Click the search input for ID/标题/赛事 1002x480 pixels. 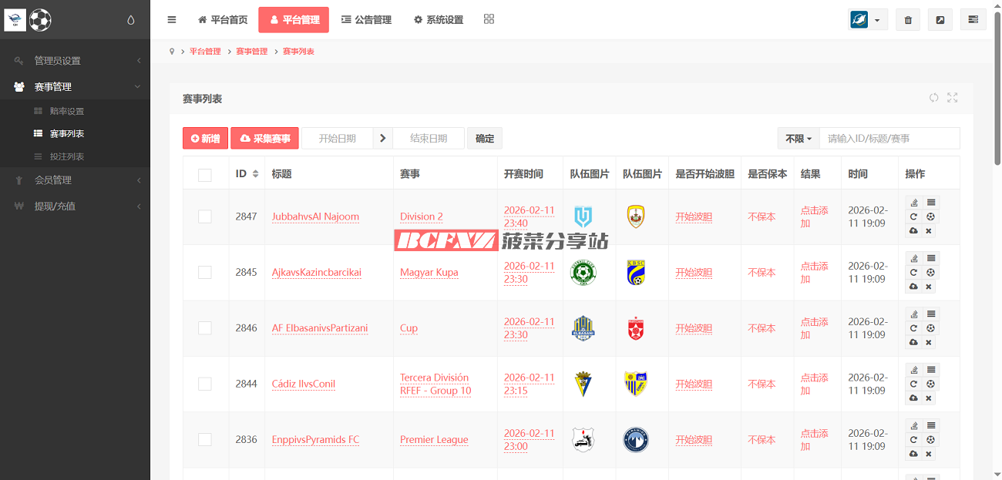pos(889,139)
